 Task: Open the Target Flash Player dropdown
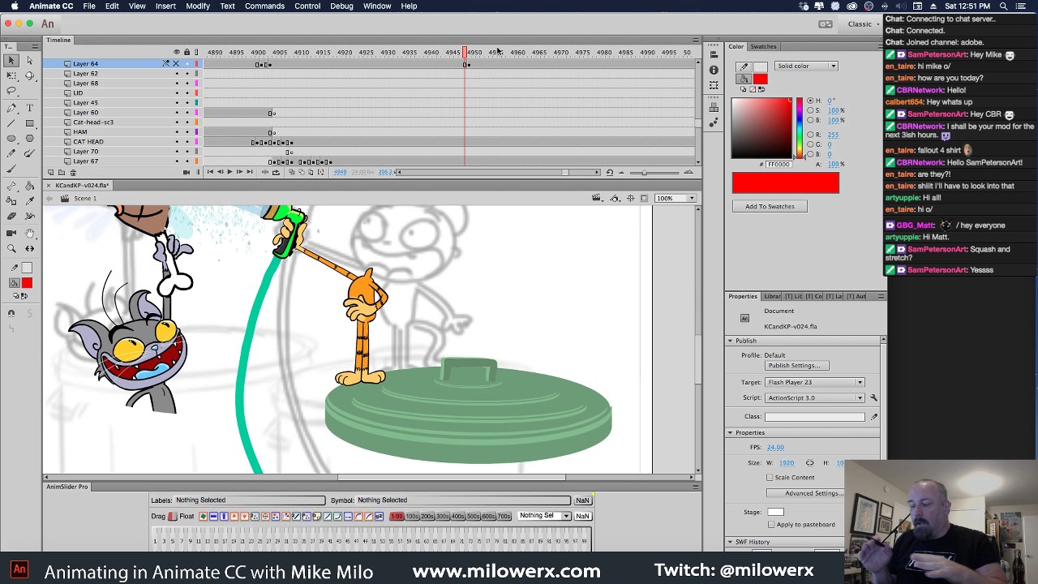(813, 382)
